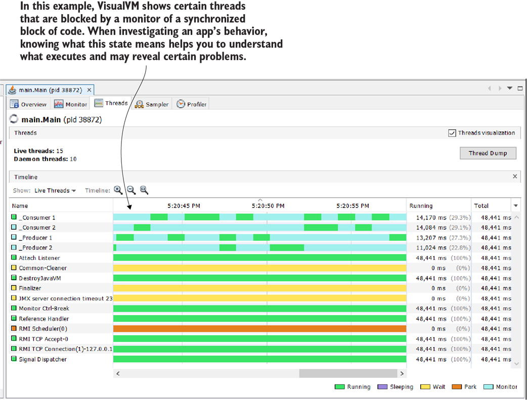
Task: Click the green Running legend swatch
Action: click(x=339, y=387)
